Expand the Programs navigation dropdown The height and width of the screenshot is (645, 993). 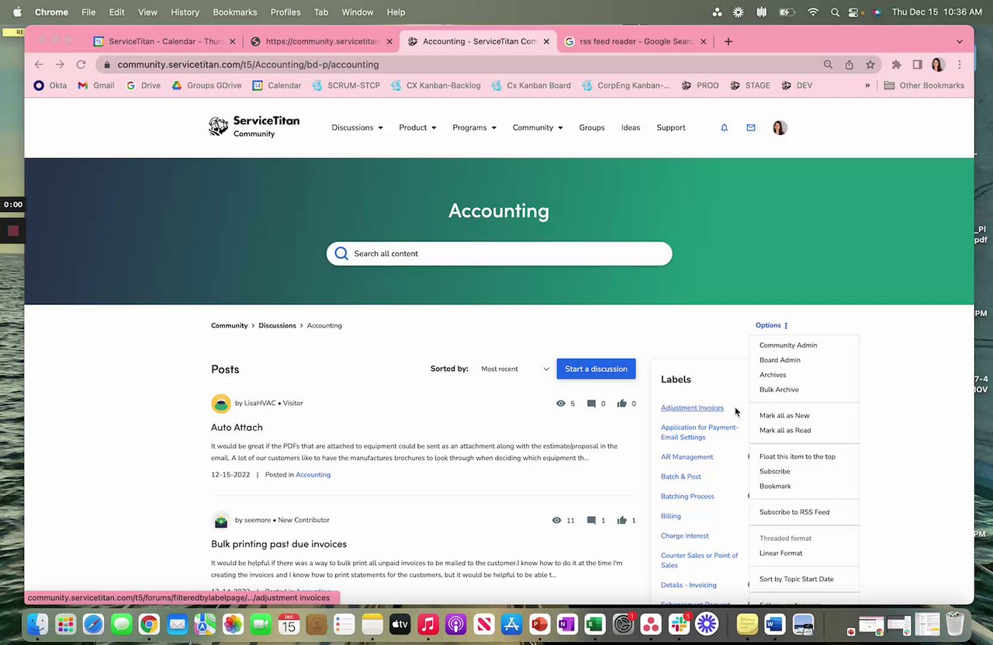474,127
